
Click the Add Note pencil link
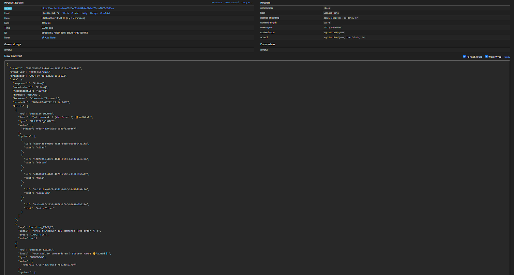[x=49, y=38]
